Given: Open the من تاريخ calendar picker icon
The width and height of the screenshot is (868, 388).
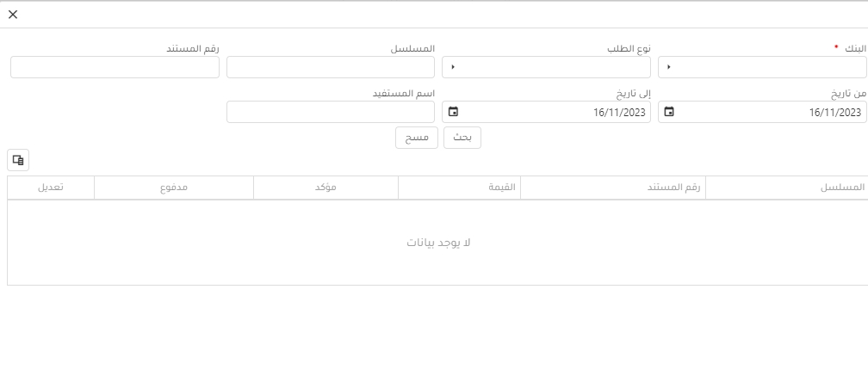Looking at the screenshot, I should coord(669,112).
